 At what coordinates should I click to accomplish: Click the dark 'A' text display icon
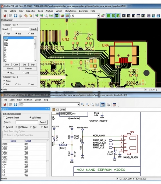pos(124,15)
